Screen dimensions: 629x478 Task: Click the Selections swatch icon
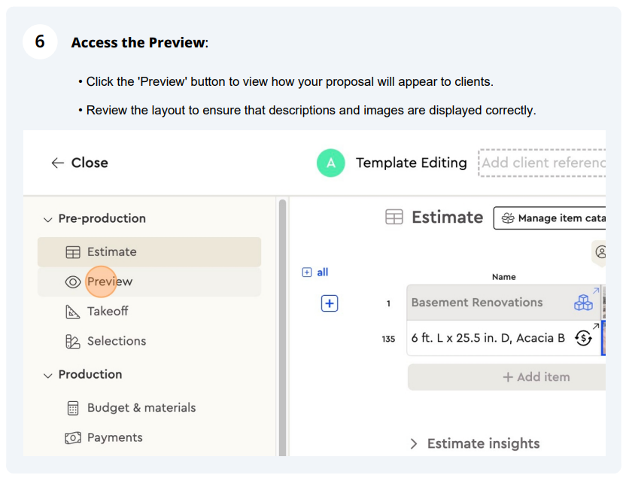pos(73,341)
